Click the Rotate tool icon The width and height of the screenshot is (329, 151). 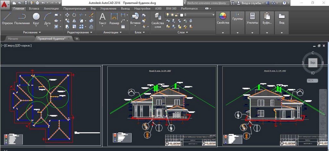point(74,15)
